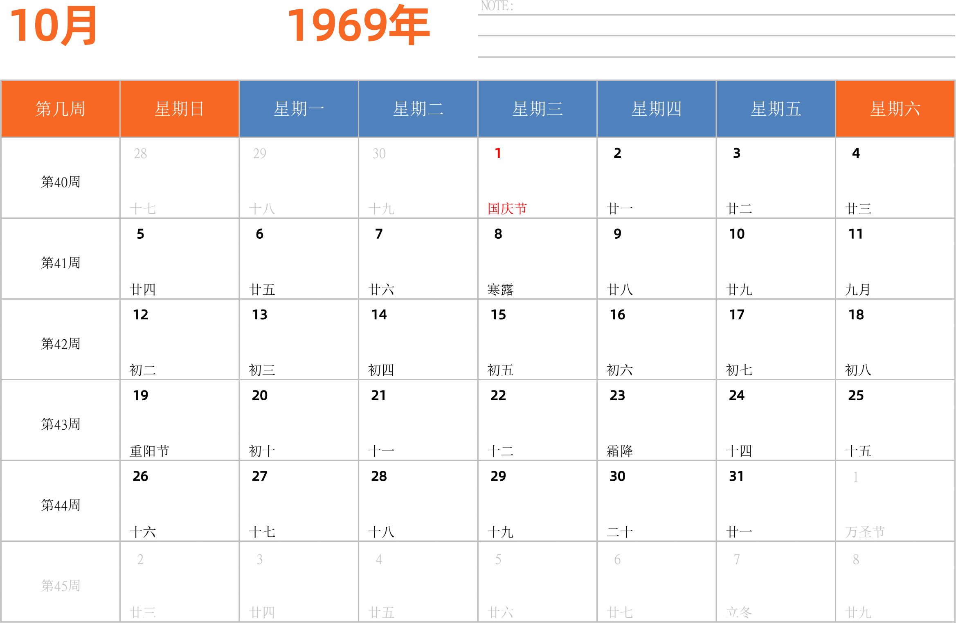Image resolution: width=956 pixels, height=623 pixels.
Task: Click the greyed 万圣节 label
Action: 865,532
